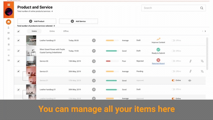Viewport: 213px width, 120px height.
Task: Uncheck Leather handbag 01 Today 08:00 checkbox
Action: click(19, 40)
